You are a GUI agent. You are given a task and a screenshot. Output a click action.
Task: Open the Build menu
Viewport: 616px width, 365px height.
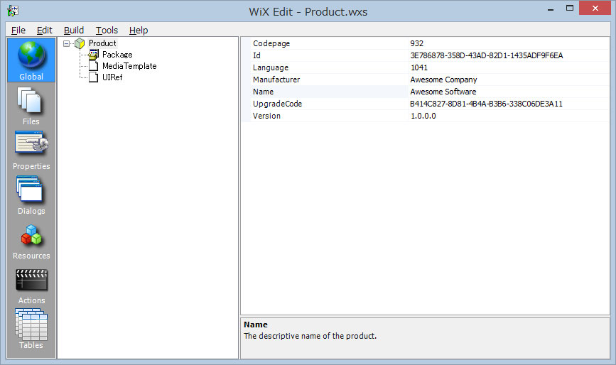(x=73, y=30)
